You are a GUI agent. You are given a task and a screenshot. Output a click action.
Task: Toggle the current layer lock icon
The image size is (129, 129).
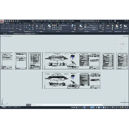pos(56,25)
